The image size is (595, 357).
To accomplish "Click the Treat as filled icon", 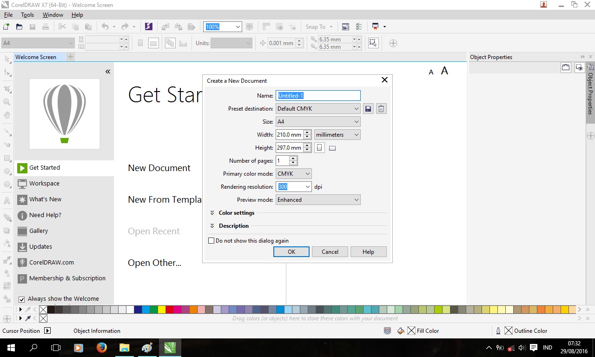I will pos(373,43).
